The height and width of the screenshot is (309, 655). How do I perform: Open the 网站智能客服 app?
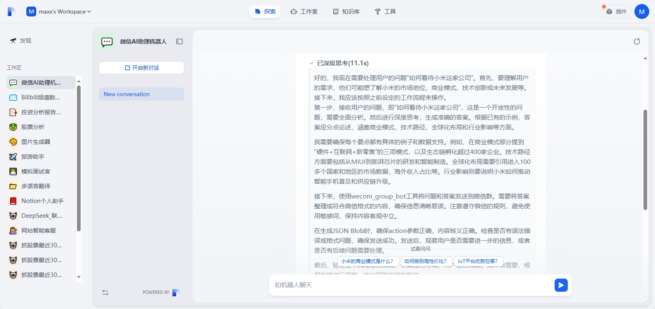[x=41, y=231]
